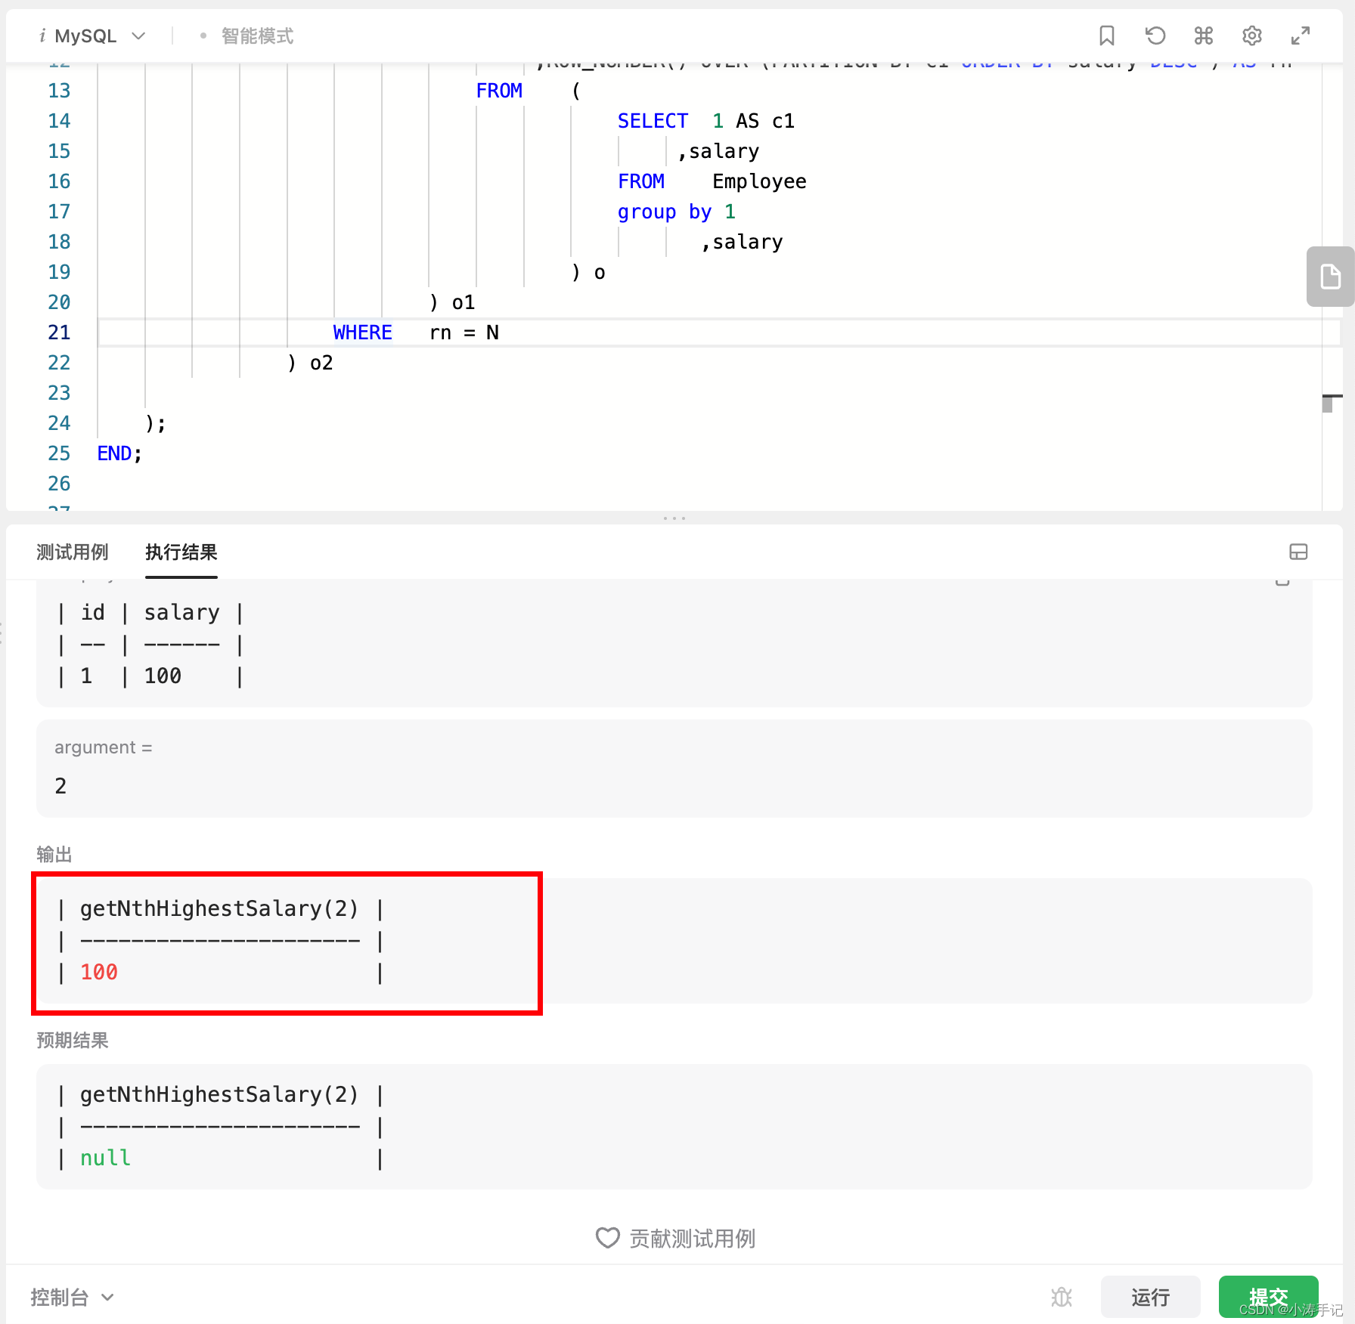
Task: Expand editor to fullscreen icon
Action: [1301, 36]
